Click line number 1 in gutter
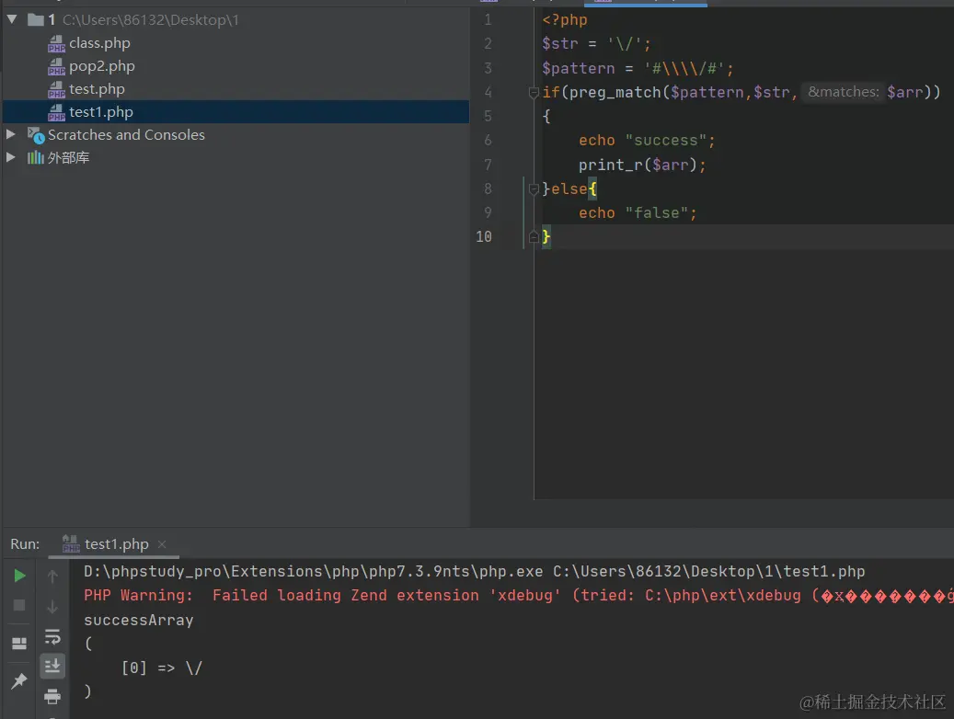 [488, 19]
